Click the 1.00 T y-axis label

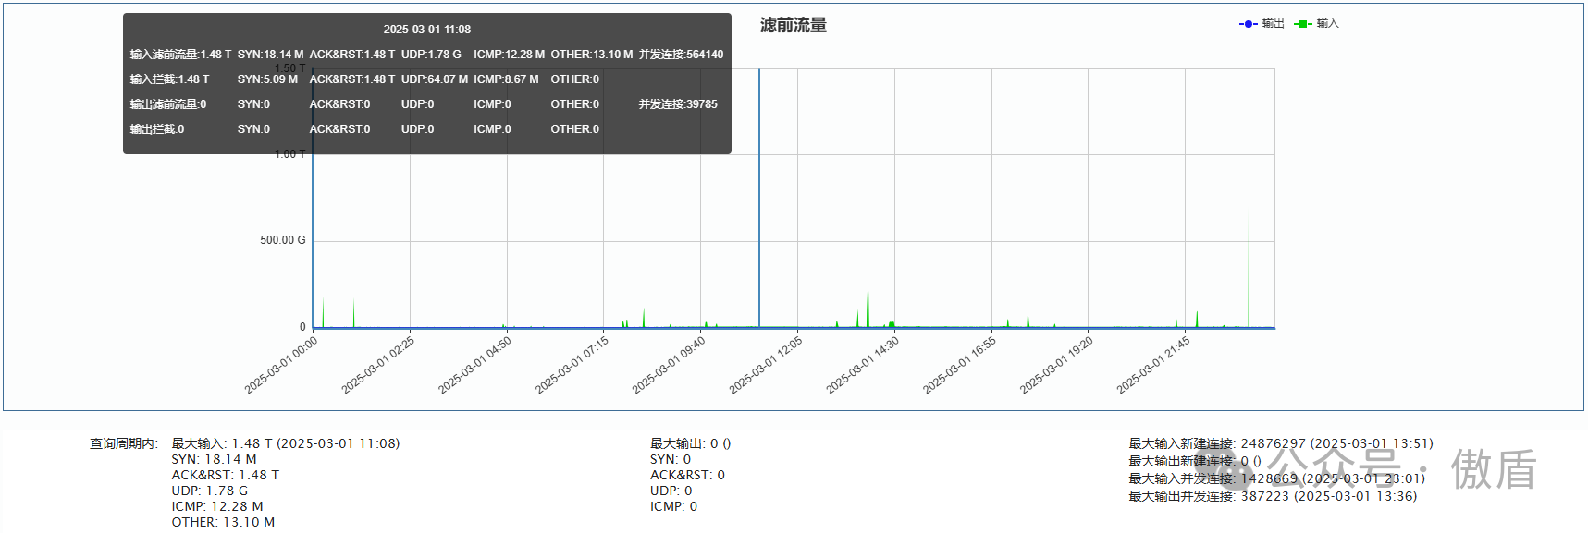[x=289, y=154]
